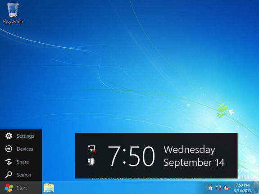Click the Wednesday September 14 date text

[194, 156]
